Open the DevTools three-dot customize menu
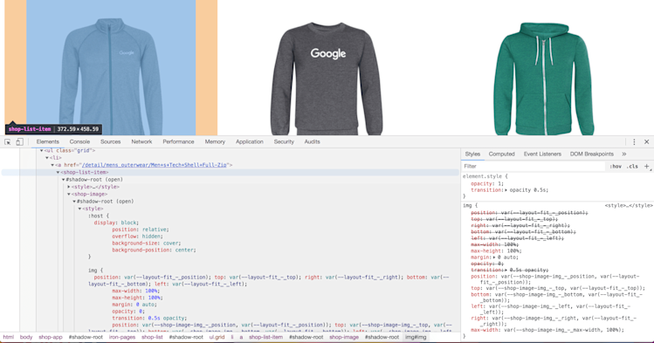 tap(634, 142)
